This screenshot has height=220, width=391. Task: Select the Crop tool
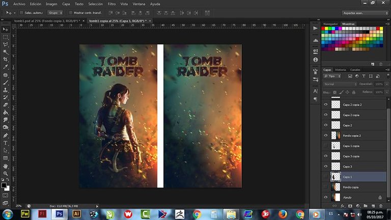(5, 60)
